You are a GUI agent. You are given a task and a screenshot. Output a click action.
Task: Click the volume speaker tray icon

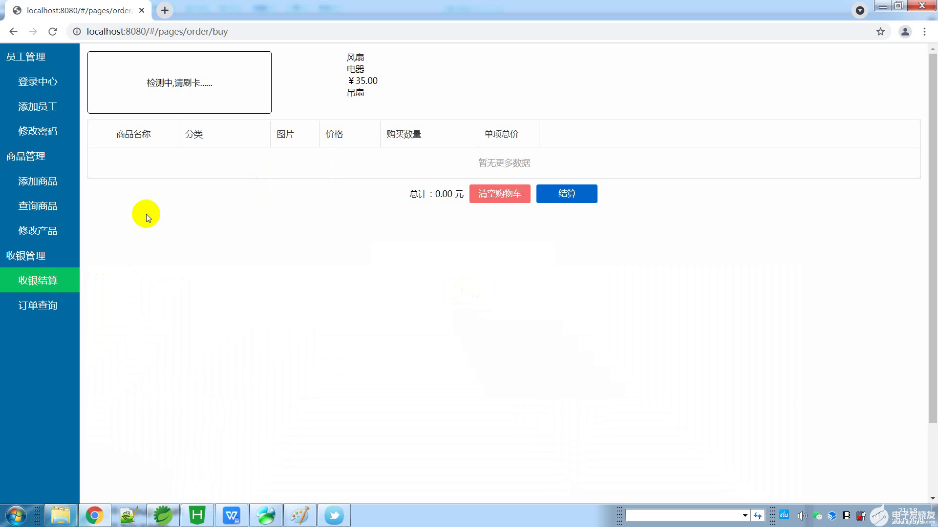[802, 516]
